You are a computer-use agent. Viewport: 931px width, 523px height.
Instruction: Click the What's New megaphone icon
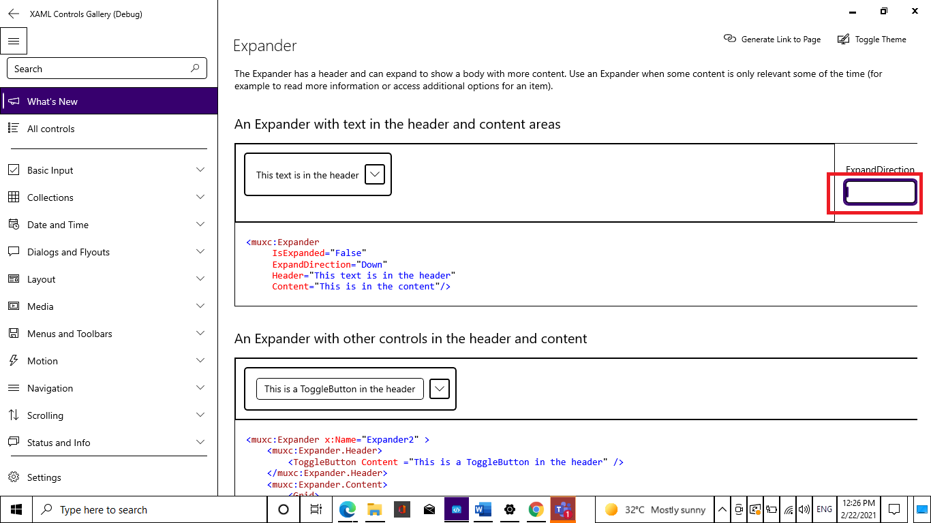[x=14, y=101]
